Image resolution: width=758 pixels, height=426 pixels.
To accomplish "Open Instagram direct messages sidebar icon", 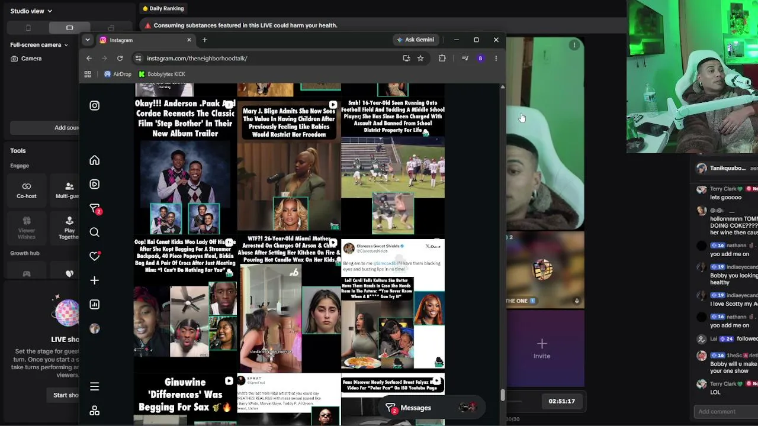I will pyautogui.click(x=95, y=208).
